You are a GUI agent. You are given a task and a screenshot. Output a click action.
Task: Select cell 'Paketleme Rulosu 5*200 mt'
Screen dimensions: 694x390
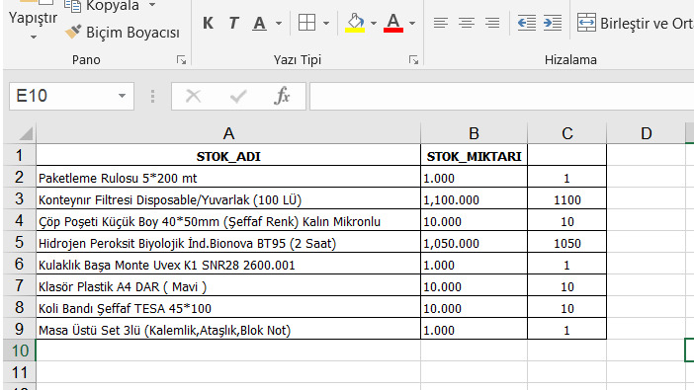coord(228,178)
